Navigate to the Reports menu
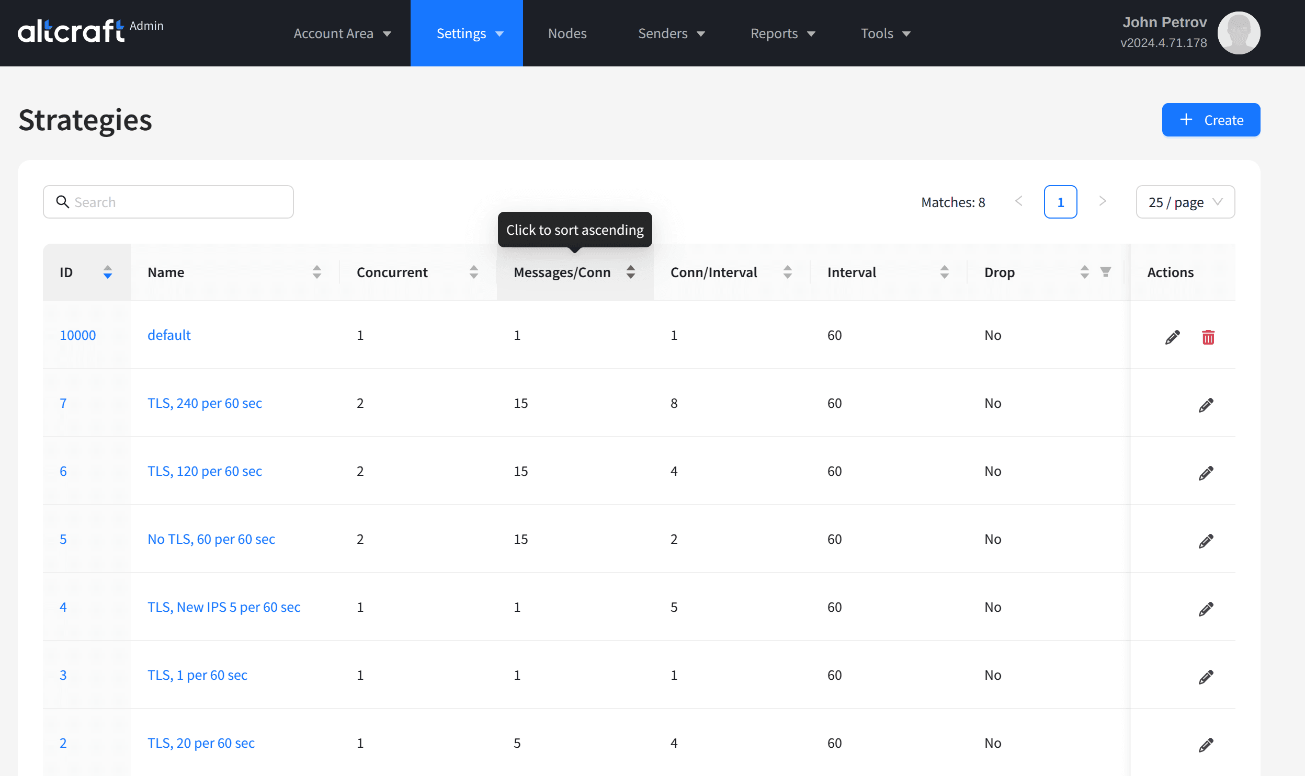The height and width of the screenshot is (776, 1305). (783, 33)
